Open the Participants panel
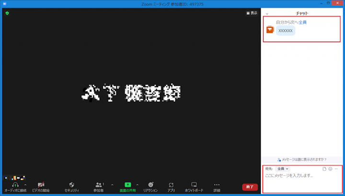The width and height of the screenshot is (345, 196). click(x=99, y=185)
